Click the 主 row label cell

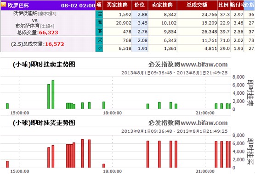[x=99, y=14]
